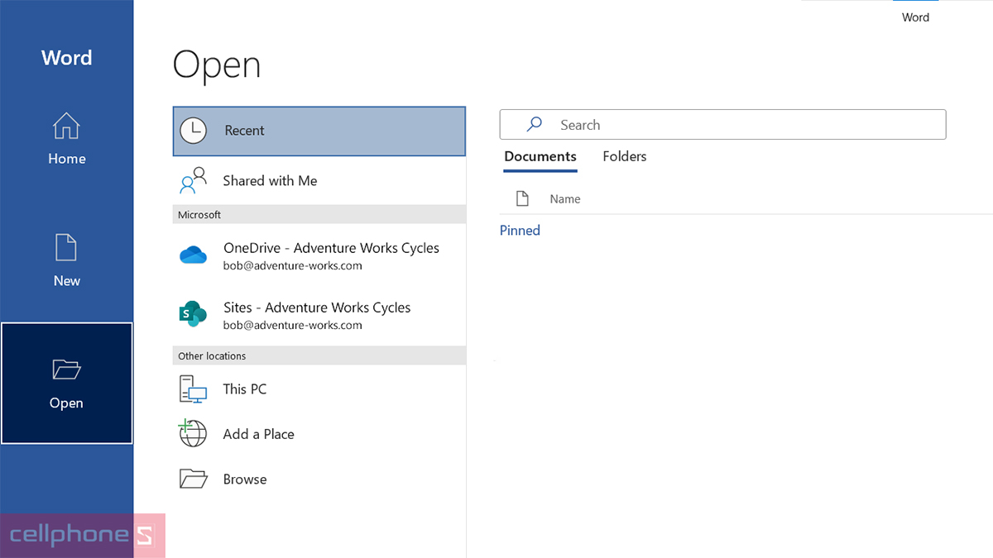Click the Recent clock icon

(x=193, y=131)
